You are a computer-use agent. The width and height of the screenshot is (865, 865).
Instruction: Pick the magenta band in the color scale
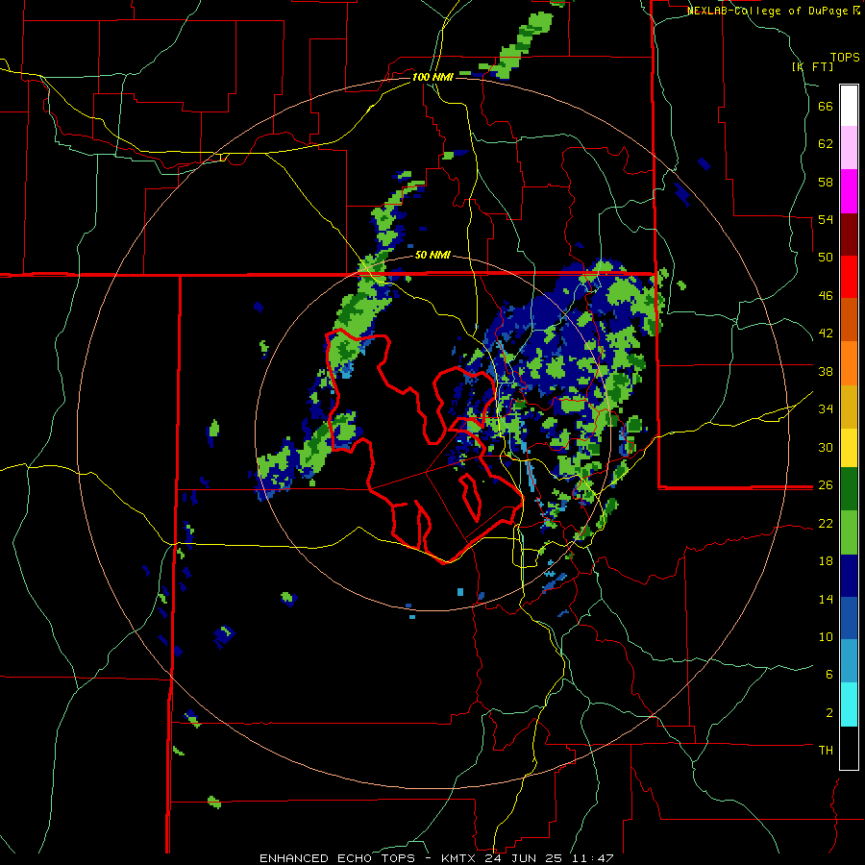point(849,191)
